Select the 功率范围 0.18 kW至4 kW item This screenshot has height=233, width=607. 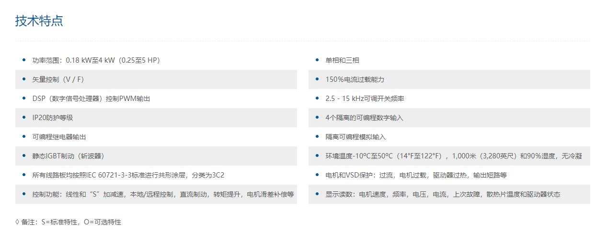tap(96, 60)
